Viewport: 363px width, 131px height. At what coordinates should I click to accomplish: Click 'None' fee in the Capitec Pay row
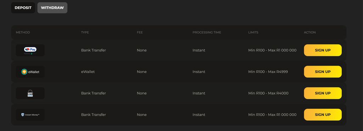click(x=142, y=50)
